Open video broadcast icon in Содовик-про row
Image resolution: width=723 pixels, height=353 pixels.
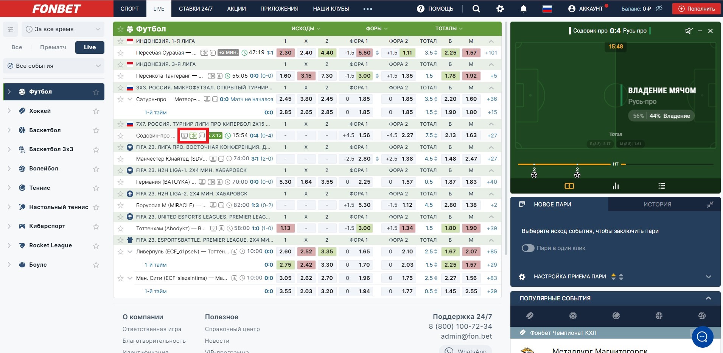pos(184,136)
